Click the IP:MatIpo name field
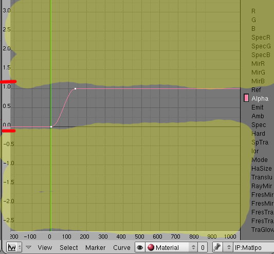This screenshot has width=274, height=254. [253, 247]
